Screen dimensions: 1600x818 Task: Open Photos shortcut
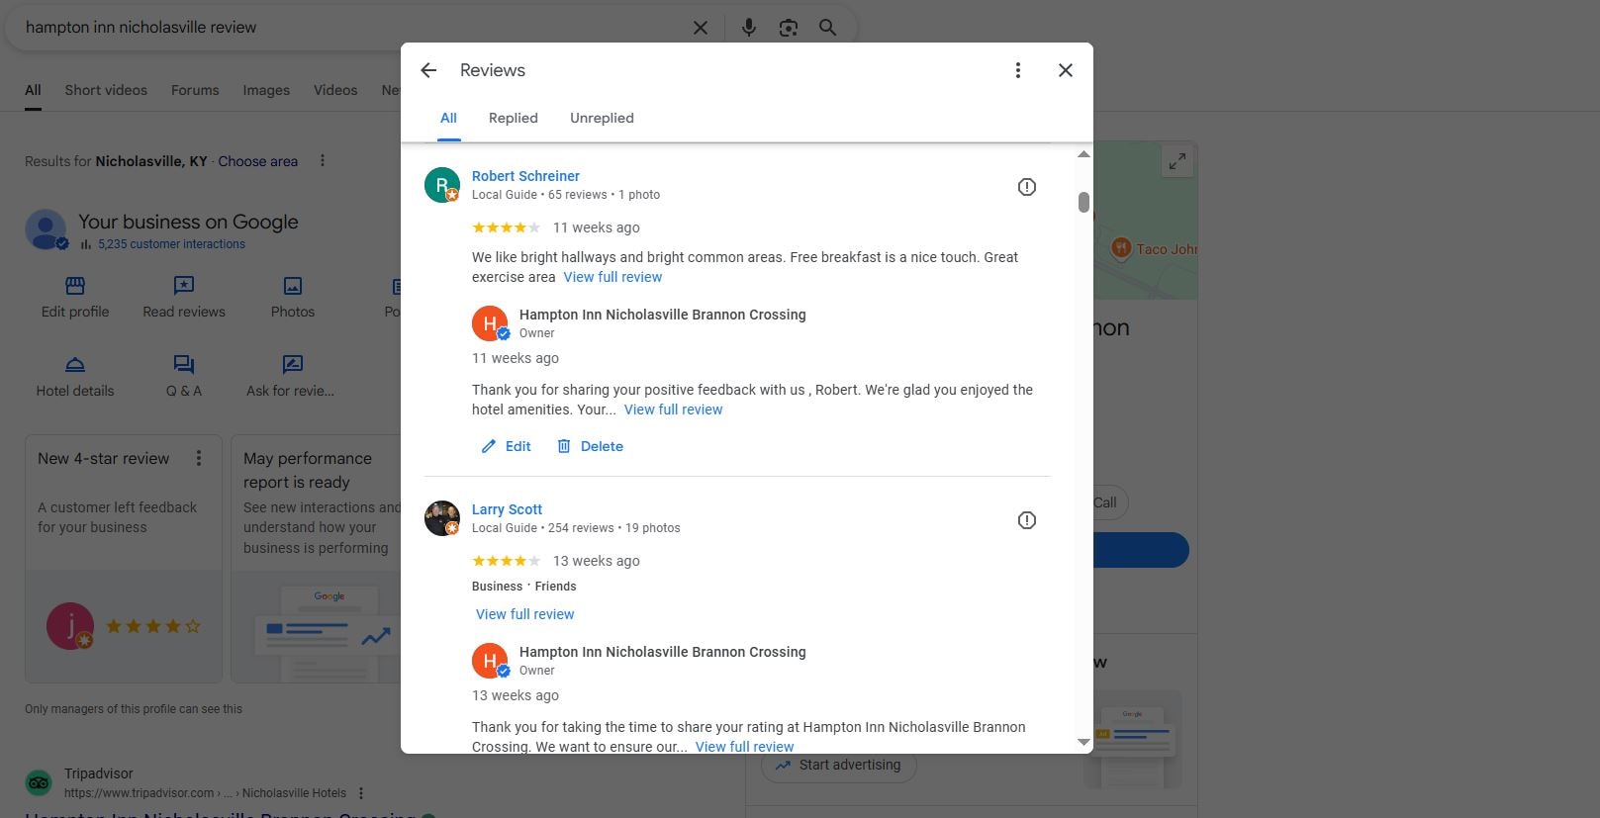293,297
